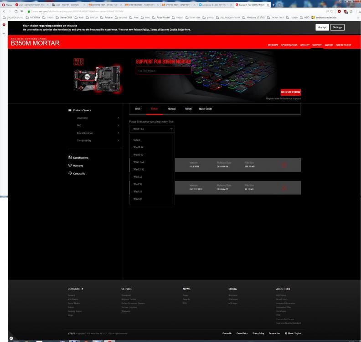The width and height of the screenshot is (361, 342).
Task: Click the Contact Us headset icon
Action: point(70,173)
